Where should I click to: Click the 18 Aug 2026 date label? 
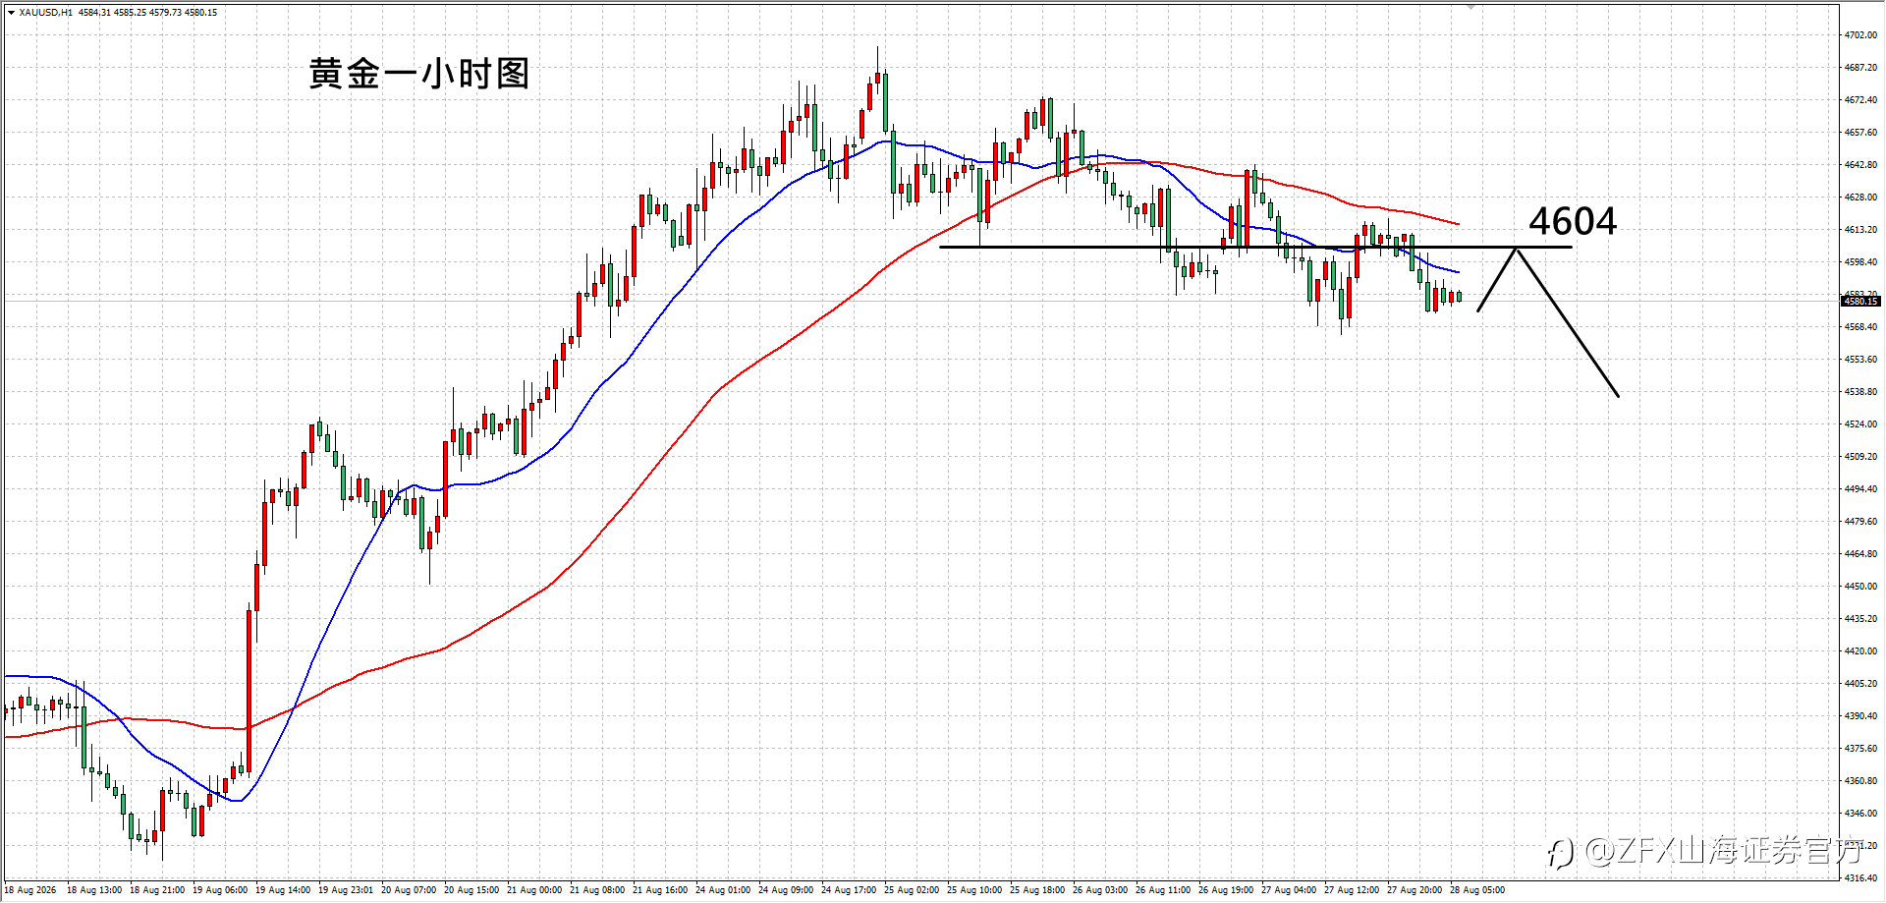pyautogui.click(x=30, y=890)
